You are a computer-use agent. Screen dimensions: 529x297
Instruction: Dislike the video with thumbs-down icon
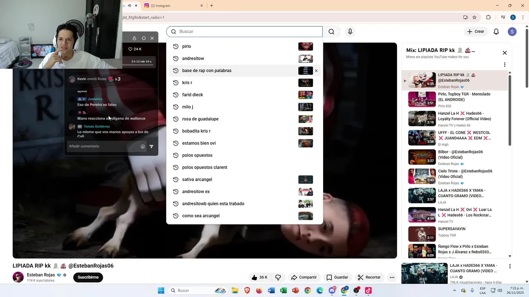[x=278, y=277]
